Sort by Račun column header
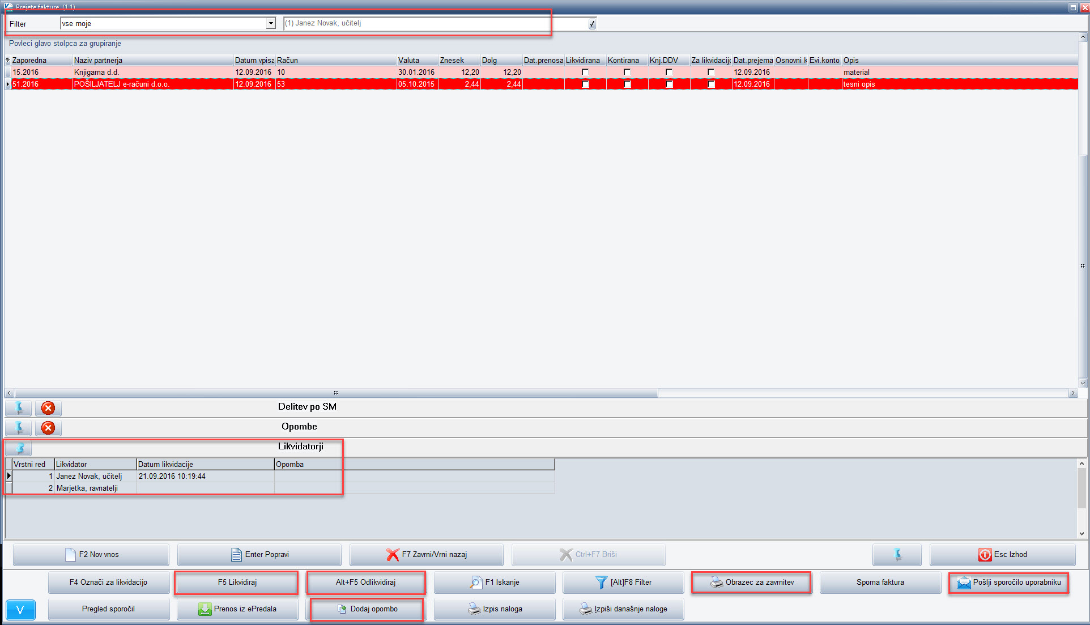1090x625 pixels. coord(336,60)
